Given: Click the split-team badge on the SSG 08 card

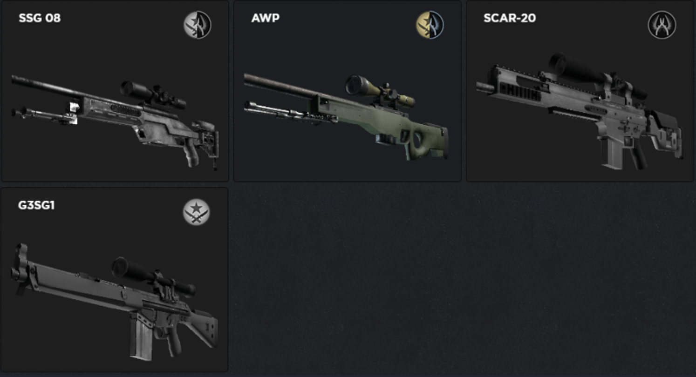Looking at the screenshot, I should pos(197,25).
